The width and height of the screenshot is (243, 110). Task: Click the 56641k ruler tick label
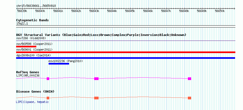(x=58, y=11)
